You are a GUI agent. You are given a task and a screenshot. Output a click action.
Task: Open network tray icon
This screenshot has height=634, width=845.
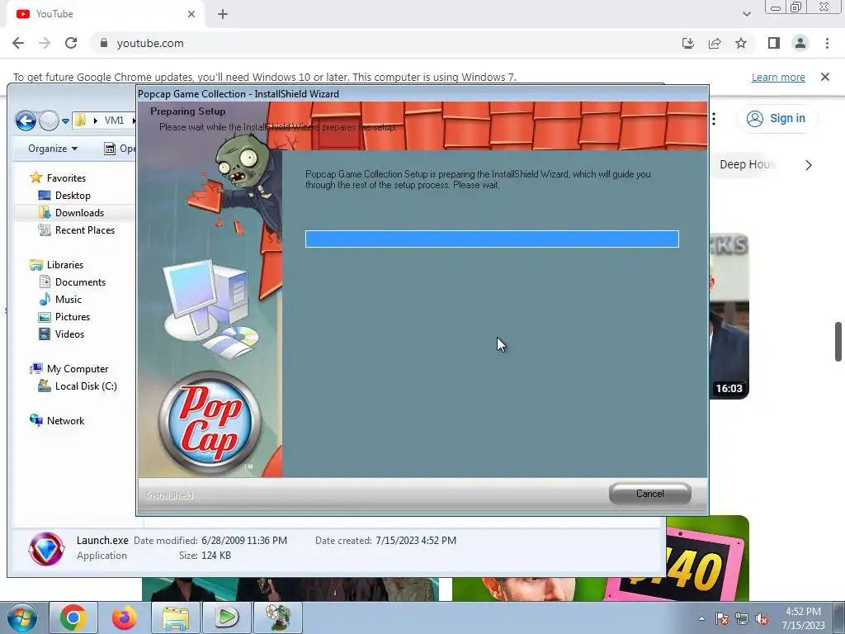pyautogui.click(x=742, y=618)
